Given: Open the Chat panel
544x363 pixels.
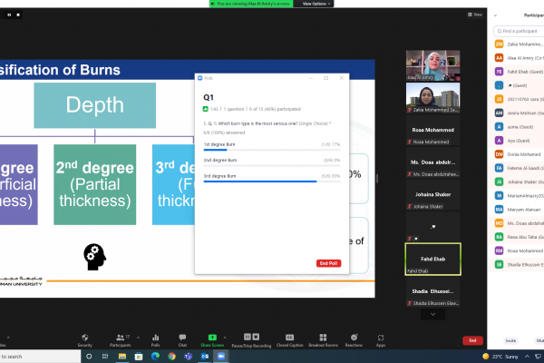Looking at the screenshot, I should click(x=182, y=338).
